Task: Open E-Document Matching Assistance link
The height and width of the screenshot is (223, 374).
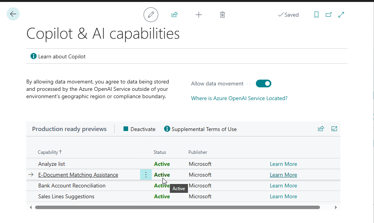Action: 78,175
